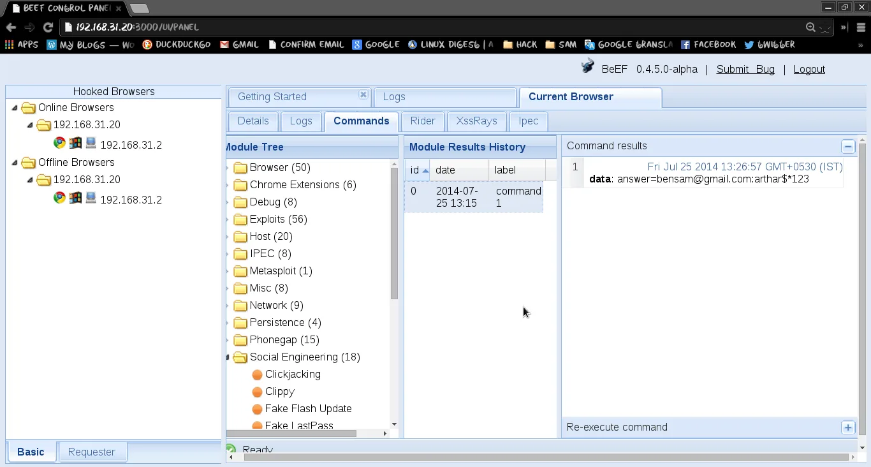
Task: Collapse the Command results panel
Action: (x=848, y=147)
